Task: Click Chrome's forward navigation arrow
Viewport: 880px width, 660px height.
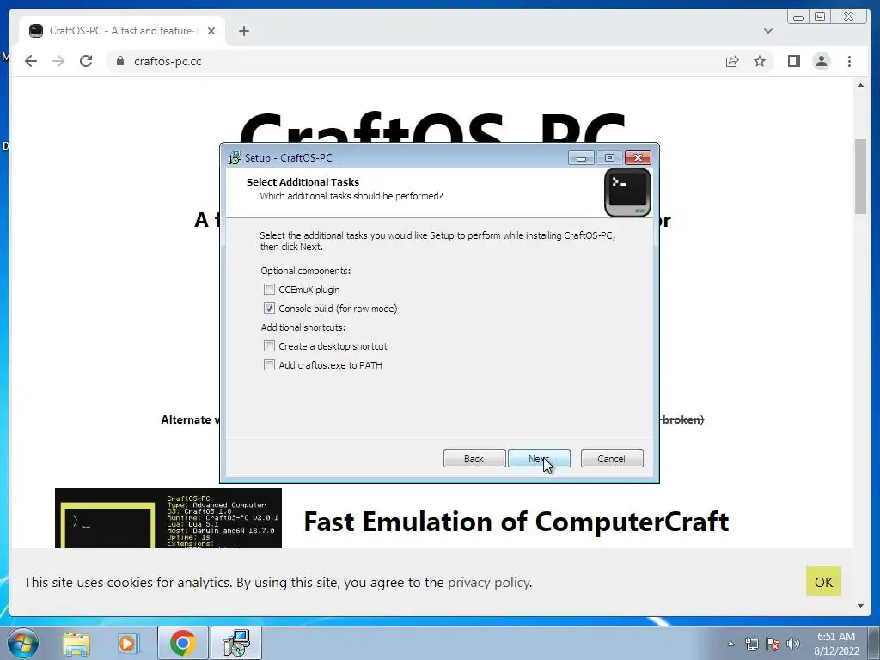Action: point(58,61)
